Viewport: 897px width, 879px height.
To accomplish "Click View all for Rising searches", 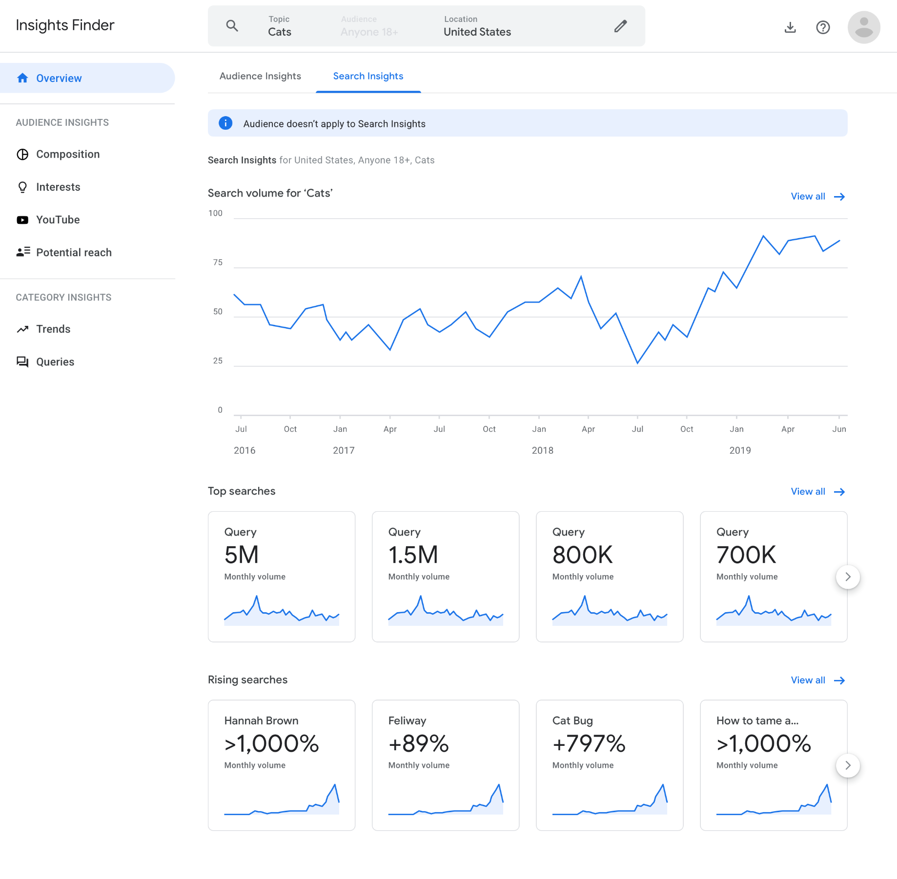I will coord(817,680).
